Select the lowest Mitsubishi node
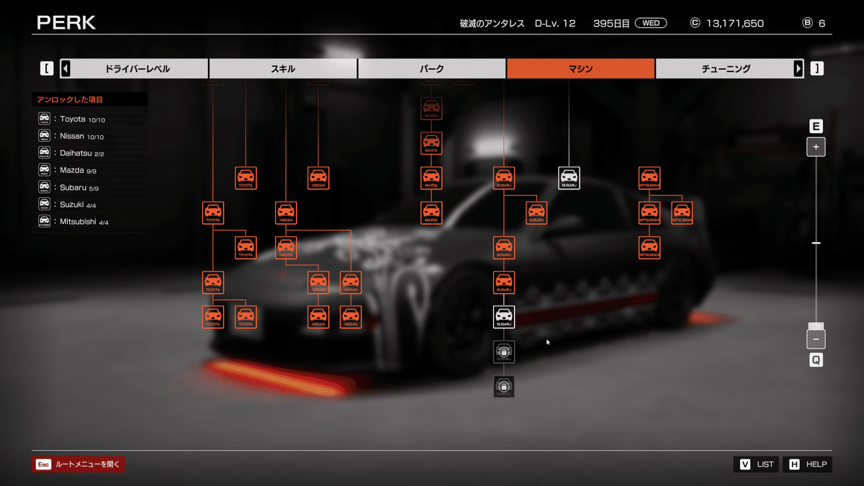 [x=649, y=248]
